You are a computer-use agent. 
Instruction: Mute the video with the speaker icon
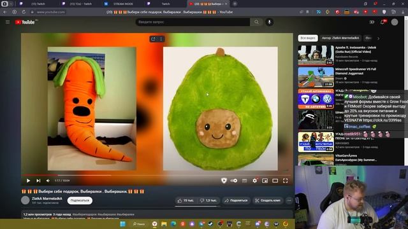[48, 181]
